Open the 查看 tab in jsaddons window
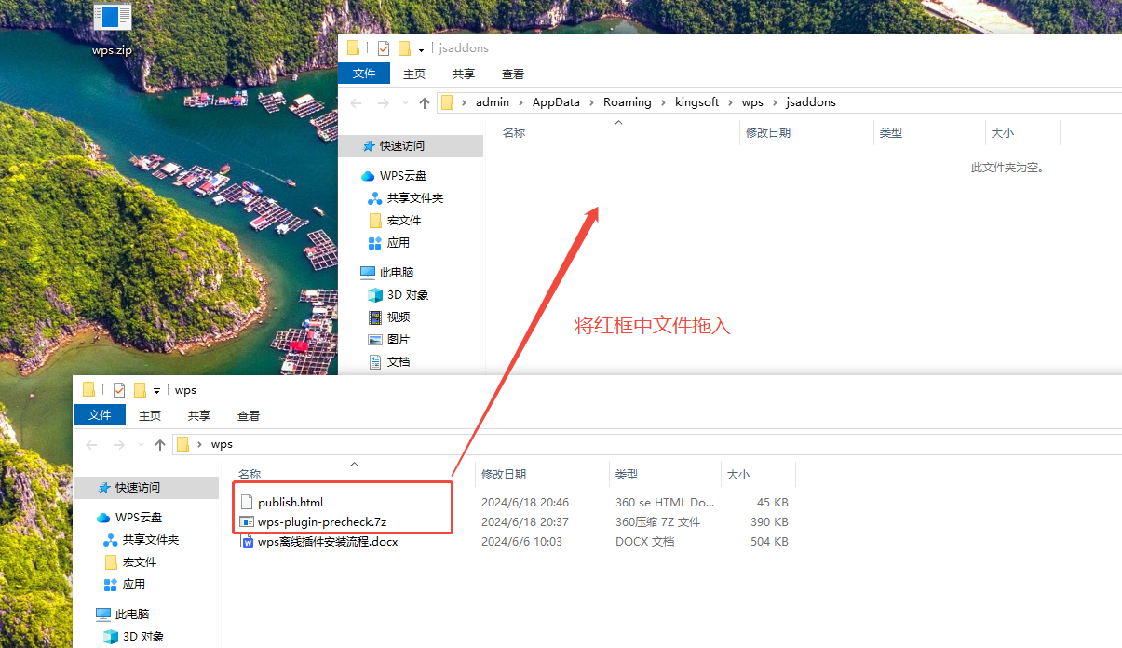The height and width of the screenshot is (648, 1122). [512, 74]
